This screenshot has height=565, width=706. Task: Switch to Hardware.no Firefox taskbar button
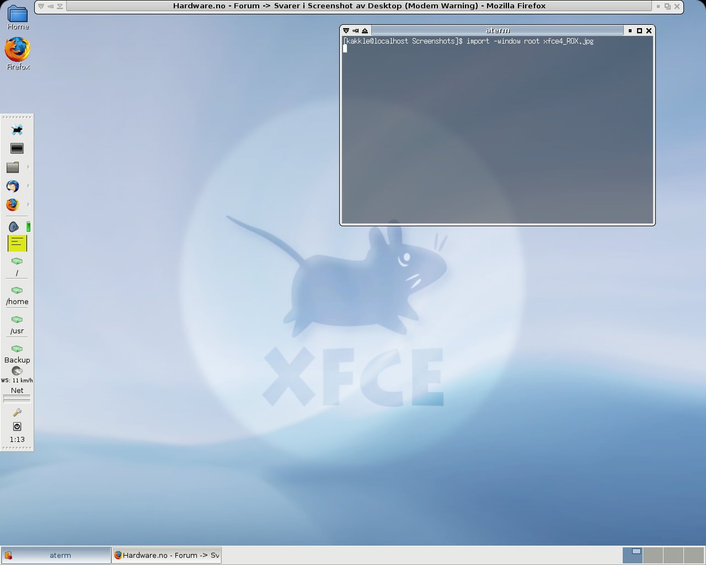click(167, 555)
